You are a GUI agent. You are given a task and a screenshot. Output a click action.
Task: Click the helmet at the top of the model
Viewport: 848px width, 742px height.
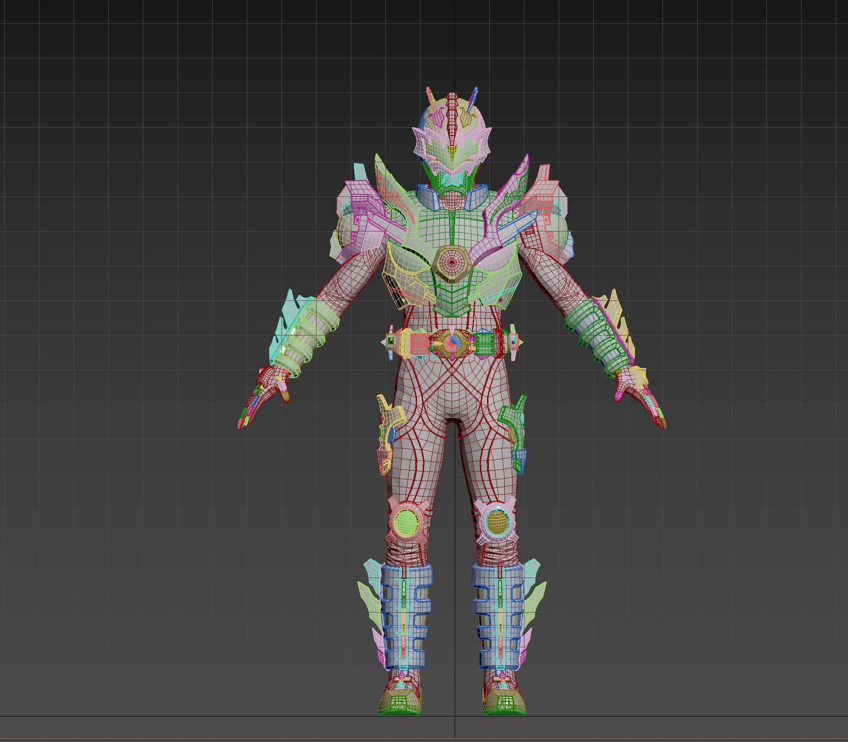[x=452, y=140]
